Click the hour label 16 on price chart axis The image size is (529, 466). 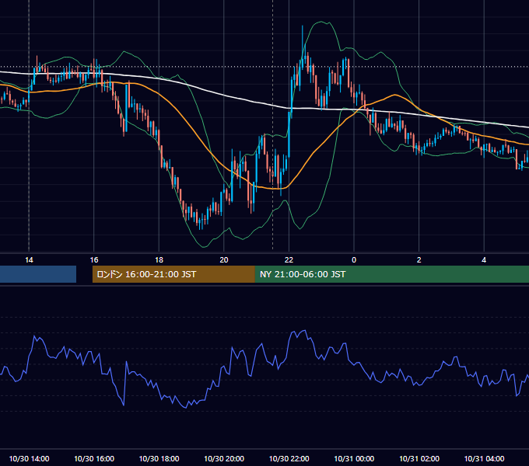(94, 260)
